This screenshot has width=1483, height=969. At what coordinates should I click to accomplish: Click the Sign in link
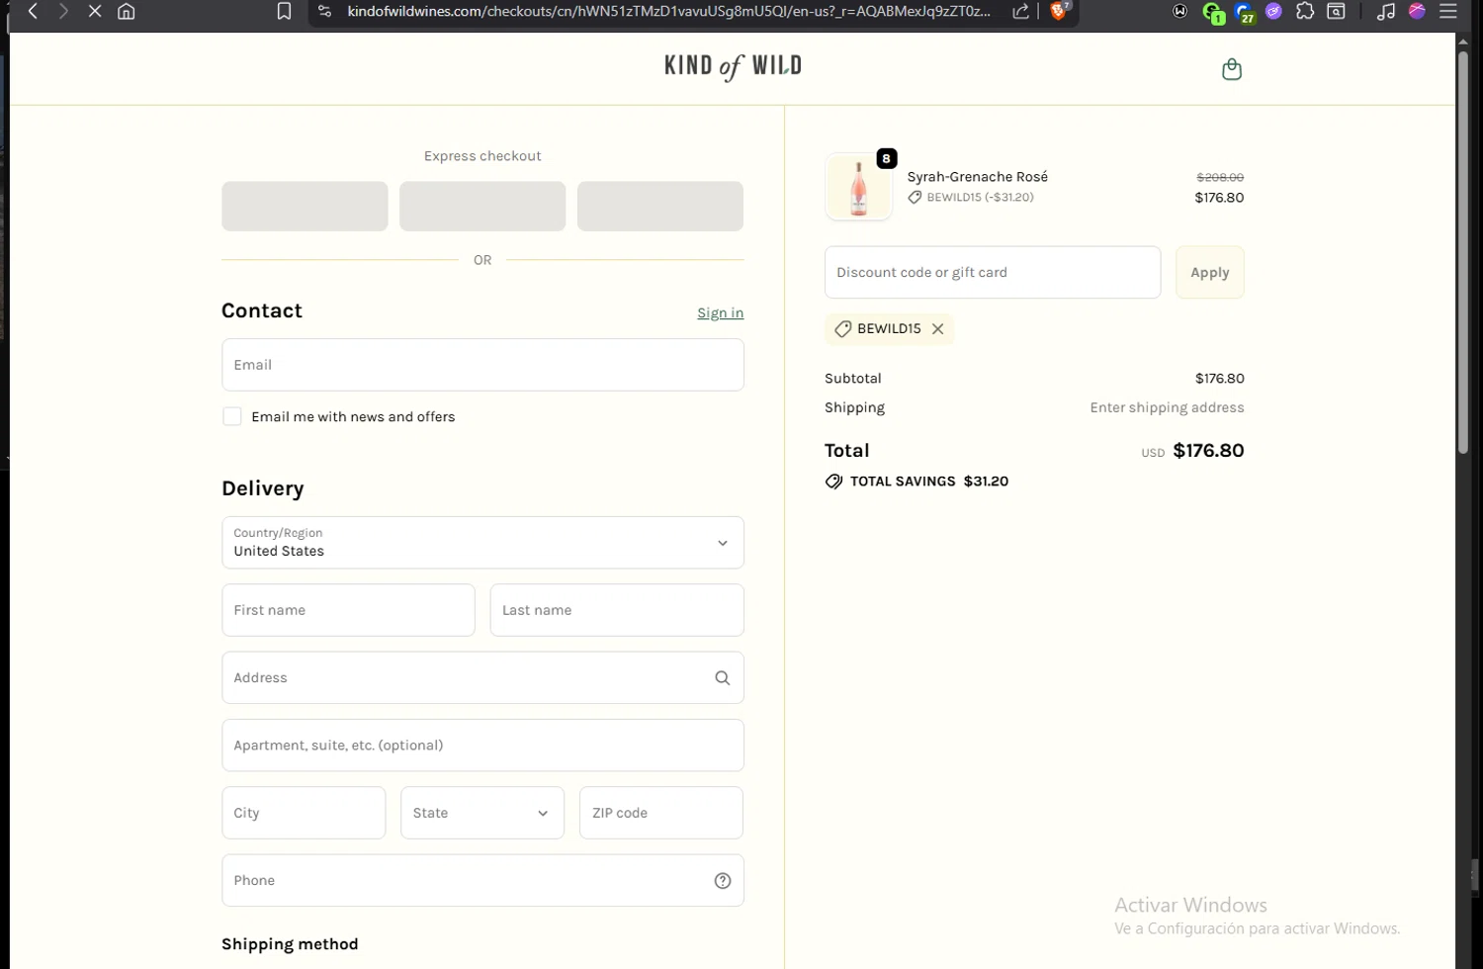coord(720,312)
